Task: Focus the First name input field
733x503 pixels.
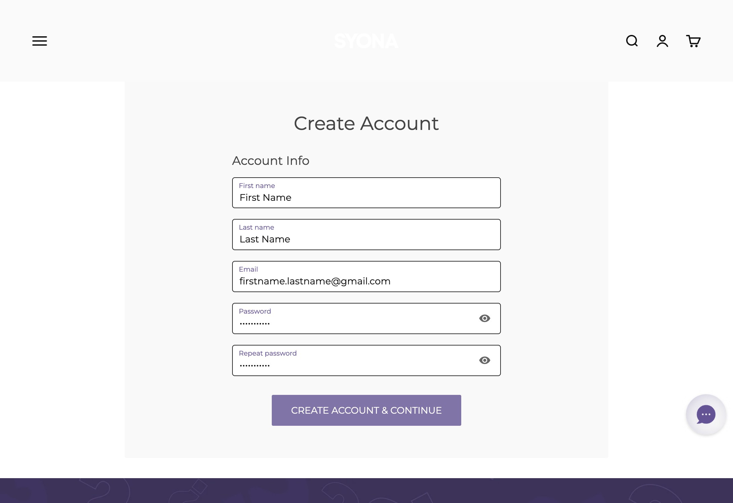Action: coord(366,197)
